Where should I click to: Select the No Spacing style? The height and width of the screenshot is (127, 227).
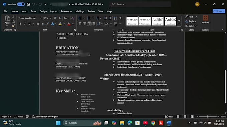pyautogui.click(x=145, y=21)
